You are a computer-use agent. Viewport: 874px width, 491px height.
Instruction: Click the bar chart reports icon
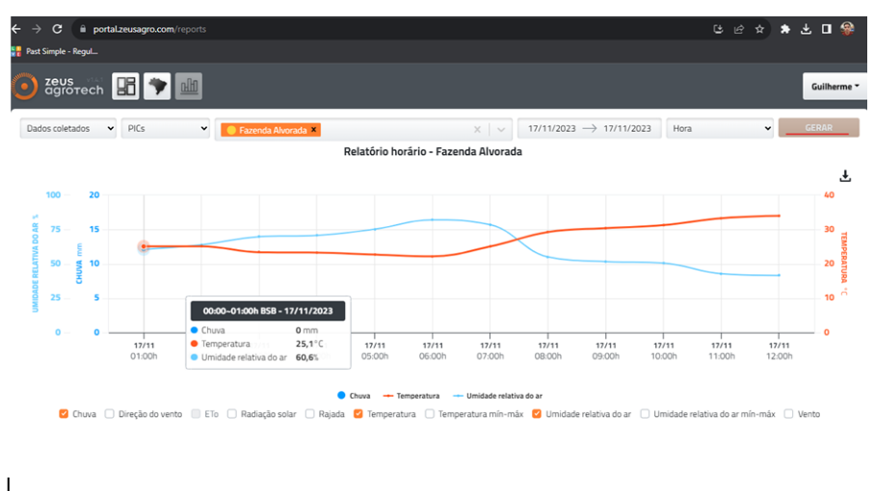[x=189, y=87]
